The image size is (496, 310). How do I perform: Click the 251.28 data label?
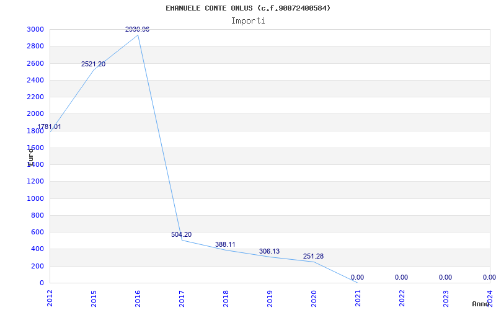point(313,257)
